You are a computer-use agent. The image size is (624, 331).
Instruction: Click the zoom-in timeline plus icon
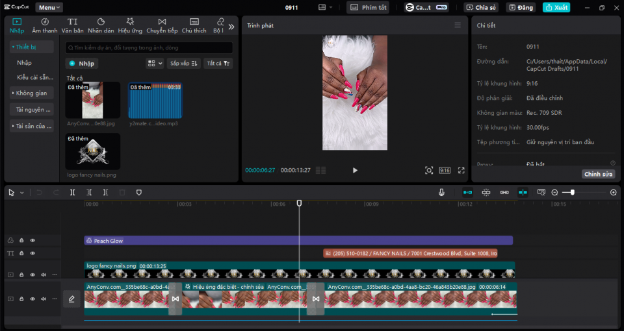pos(613,193)
